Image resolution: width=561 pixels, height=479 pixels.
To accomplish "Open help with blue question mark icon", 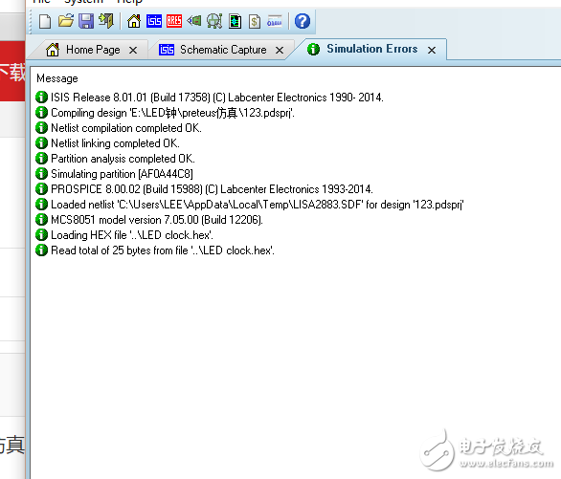I will pyautogui.click(x=303, y=21).
